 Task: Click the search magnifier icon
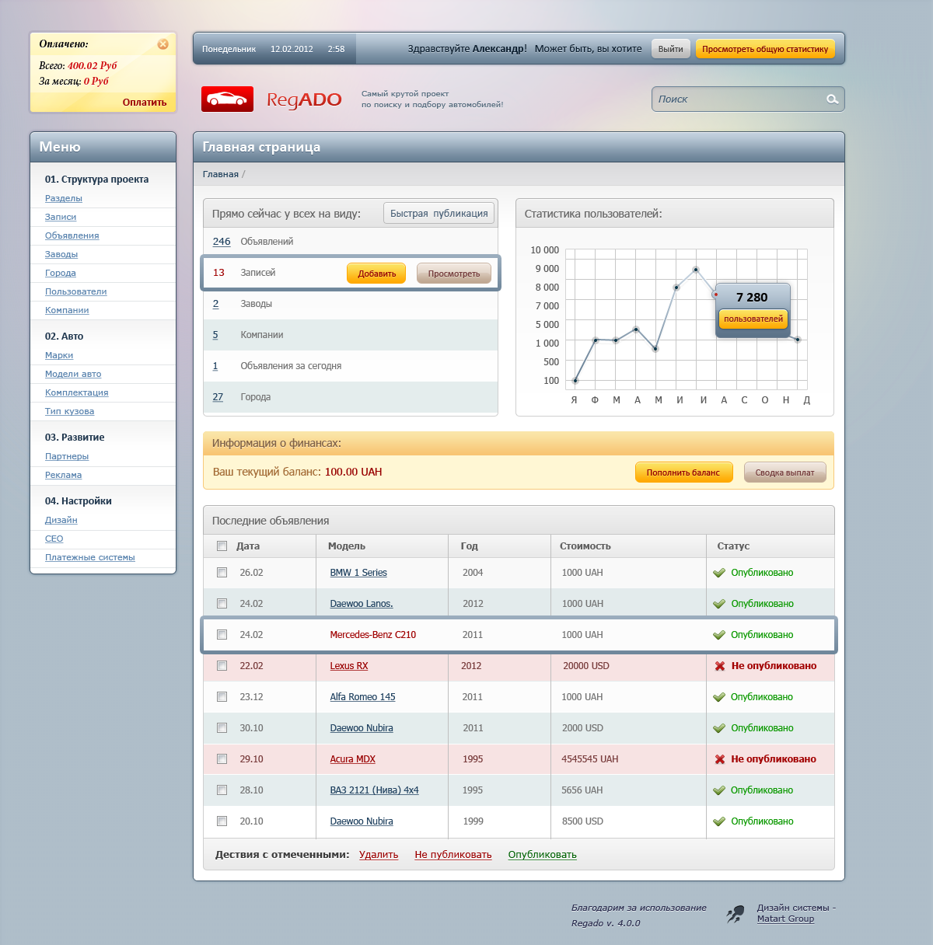(x=832, y=99)
